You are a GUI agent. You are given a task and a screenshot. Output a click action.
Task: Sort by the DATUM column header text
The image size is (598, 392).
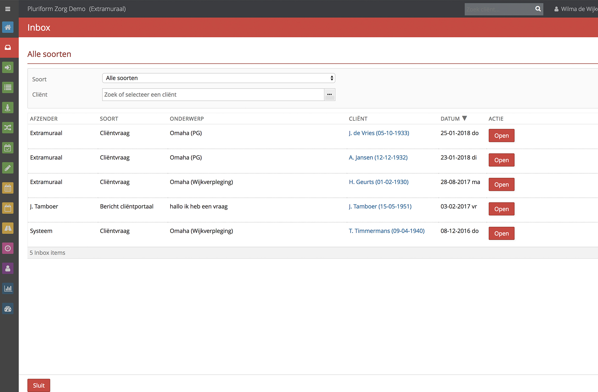(x=450, y=119)
